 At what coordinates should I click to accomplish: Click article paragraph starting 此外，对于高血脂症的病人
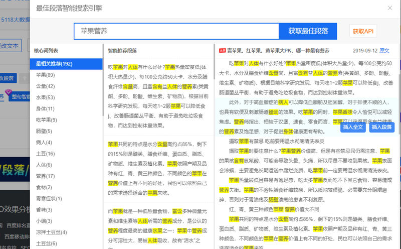306,117
